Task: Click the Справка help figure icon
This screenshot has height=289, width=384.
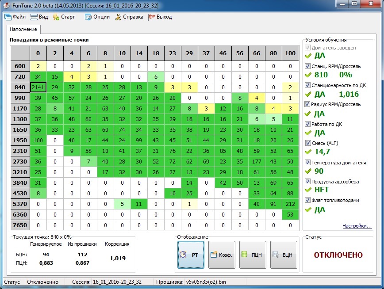Action: [118, 17]
